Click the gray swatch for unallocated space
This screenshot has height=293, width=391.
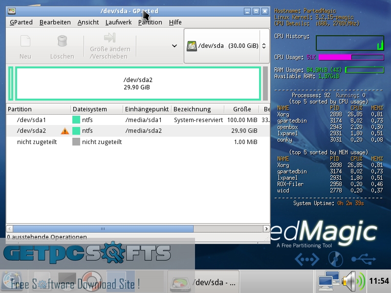[76, 142]
